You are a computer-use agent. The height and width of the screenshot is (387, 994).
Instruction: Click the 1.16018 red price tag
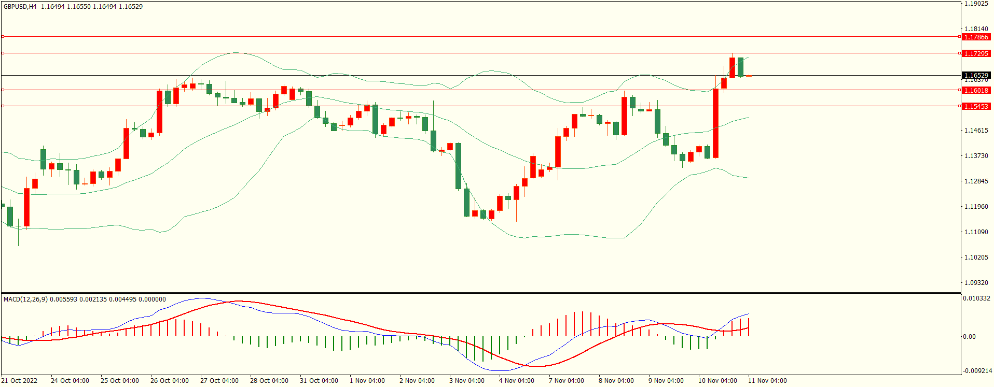click(976, 91)
